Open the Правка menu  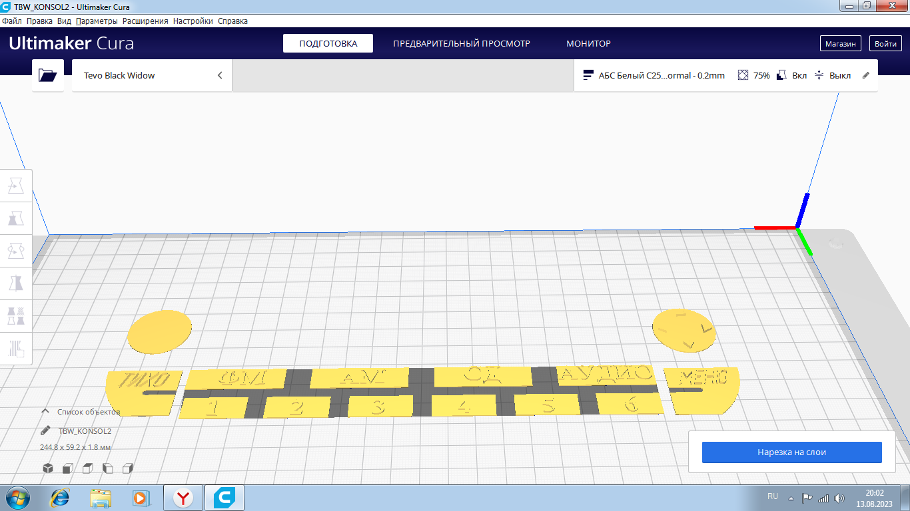39,21
